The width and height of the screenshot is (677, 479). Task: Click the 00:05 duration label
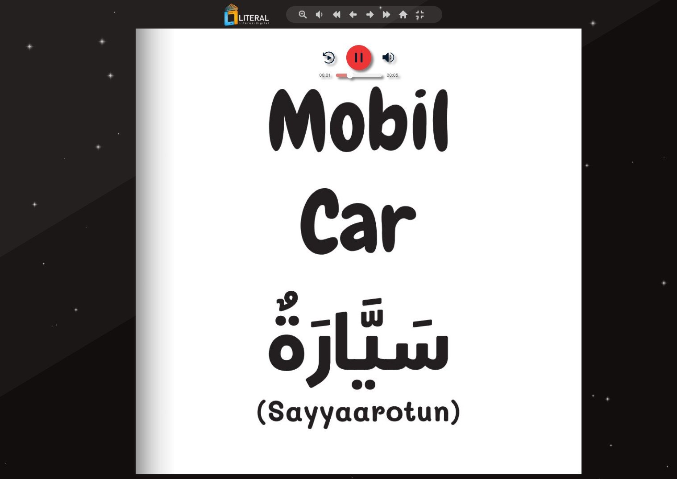392,75
